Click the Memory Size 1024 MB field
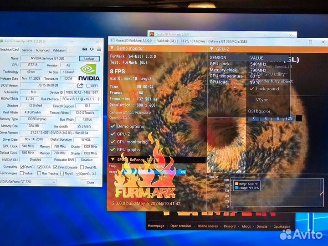Screen dimensions: 328x246 pos(33,126)
